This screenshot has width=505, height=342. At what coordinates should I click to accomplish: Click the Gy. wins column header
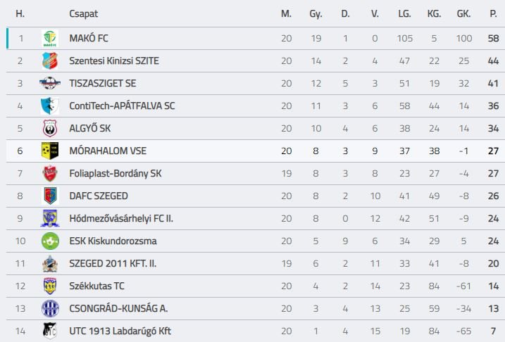coord(316,14)
